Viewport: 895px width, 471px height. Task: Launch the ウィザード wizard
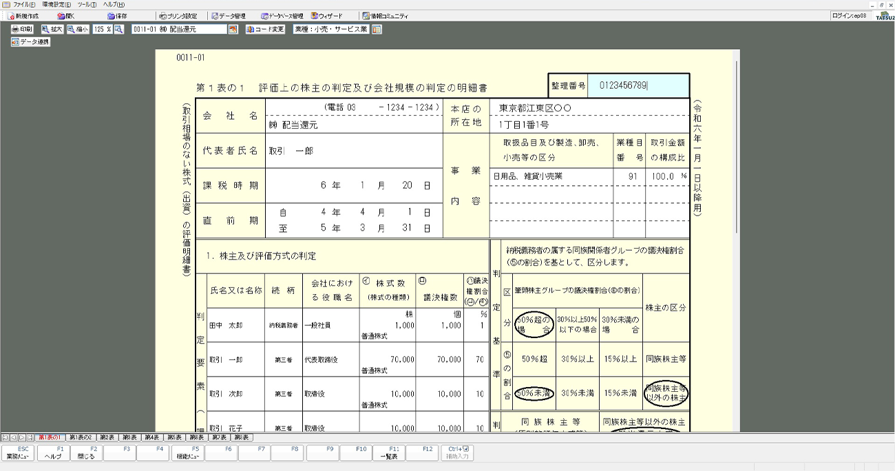[x=327, y=16]
